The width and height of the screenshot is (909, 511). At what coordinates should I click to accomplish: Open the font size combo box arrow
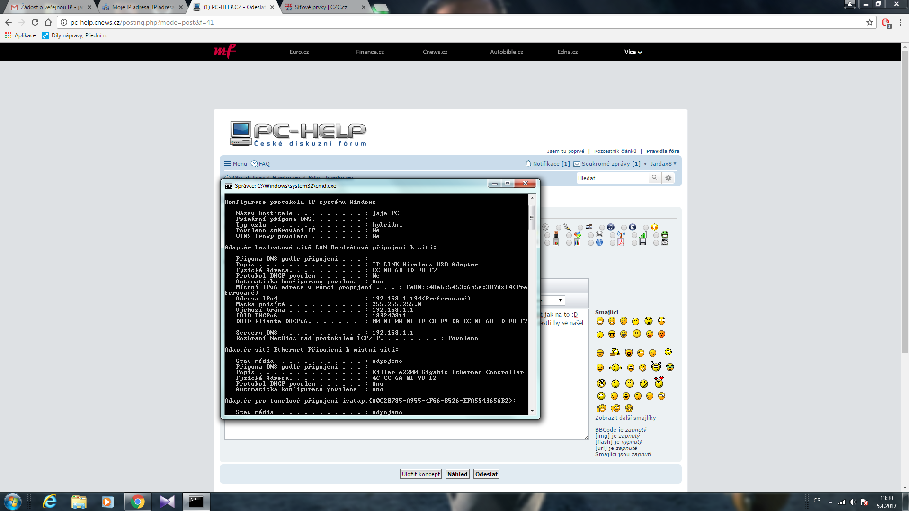pyautogui.click(x=561, y=300)
